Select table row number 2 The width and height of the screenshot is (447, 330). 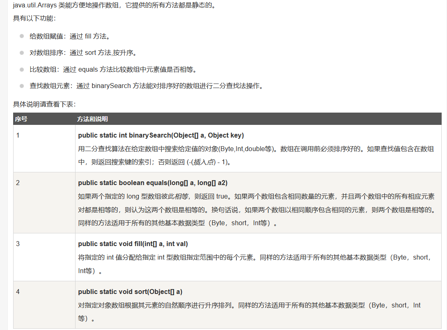17,183
